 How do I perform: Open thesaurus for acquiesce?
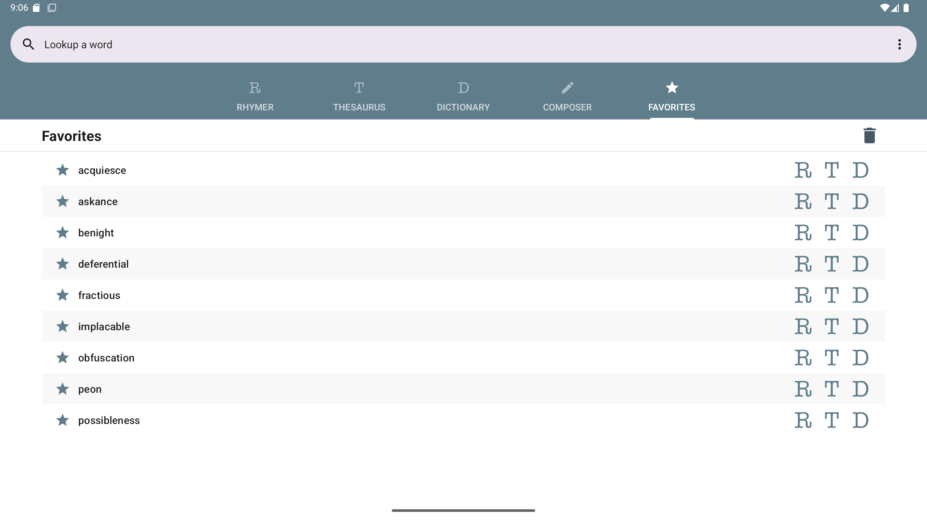tap(831, 170)
